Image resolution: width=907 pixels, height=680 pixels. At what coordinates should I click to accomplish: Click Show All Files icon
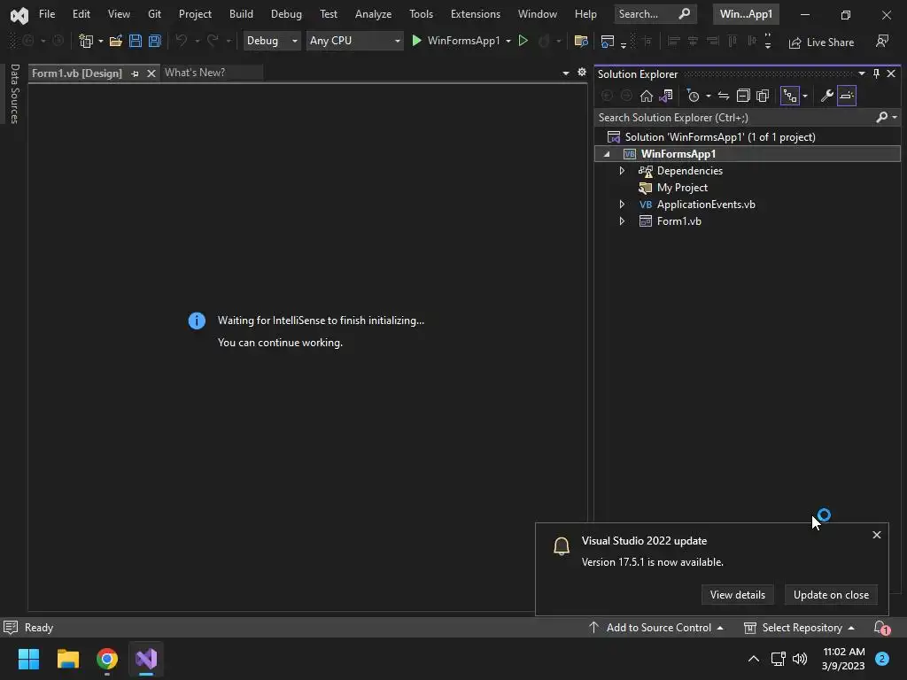point(763,96)
